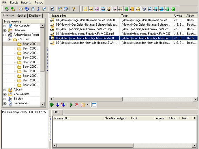This screenshot has width=199, height=149.
Task: Click the copy pages toolbar icon
Action: [x=33, y=9]
